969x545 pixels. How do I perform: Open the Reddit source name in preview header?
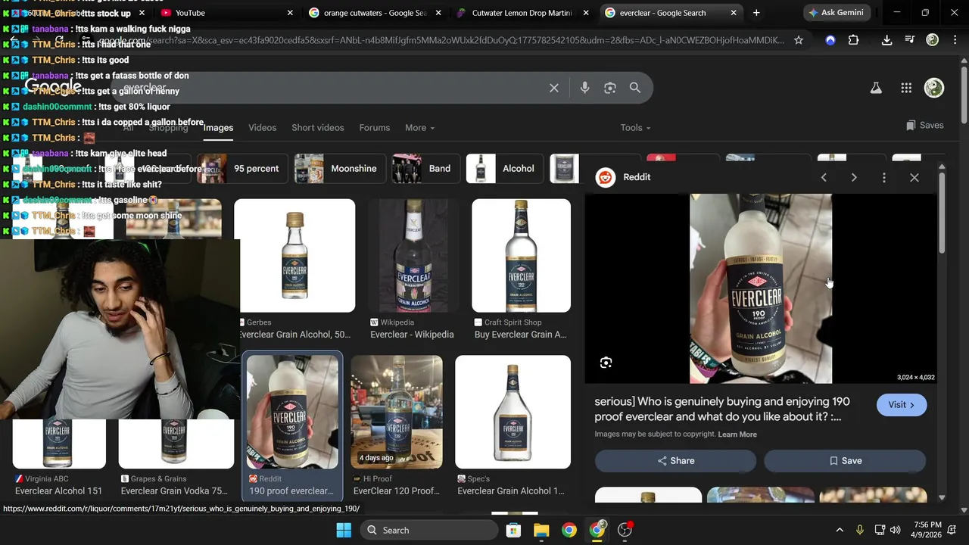637,177
